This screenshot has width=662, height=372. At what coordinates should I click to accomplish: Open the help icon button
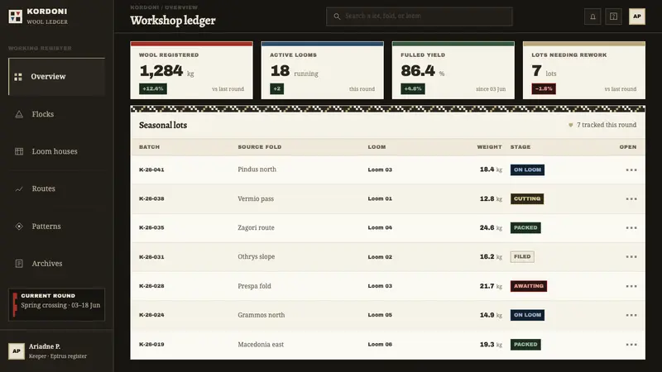point(613,17)
